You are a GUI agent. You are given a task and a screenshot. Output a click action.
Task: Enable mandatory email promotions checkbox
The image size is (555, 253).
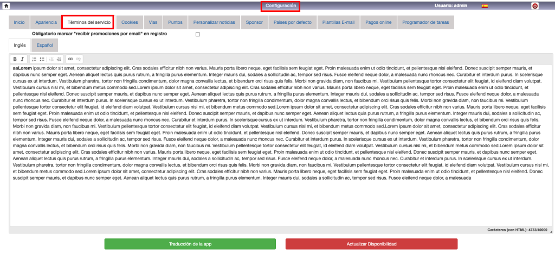click(198, 34)
